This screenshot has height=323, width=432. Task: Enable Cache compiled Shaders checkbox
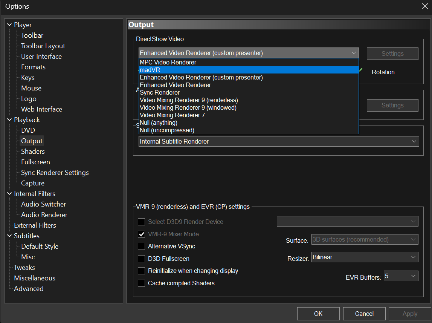141,283
